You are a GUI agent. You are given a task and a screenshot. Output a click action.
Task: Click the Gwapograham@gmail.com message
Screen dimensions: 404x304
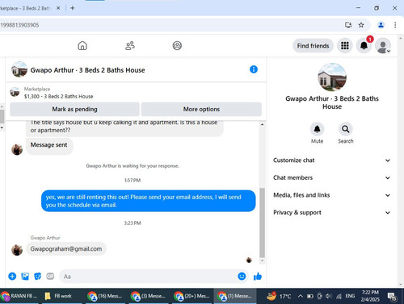pyautogui.click(x=66, y=249)
